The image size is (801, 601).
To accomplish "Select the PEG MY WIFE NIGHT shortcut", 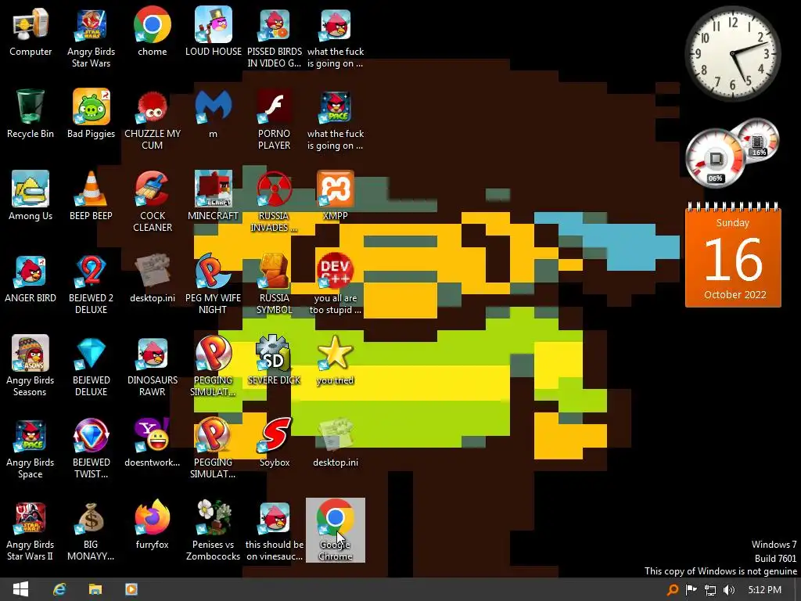I will tap(213, 284).
